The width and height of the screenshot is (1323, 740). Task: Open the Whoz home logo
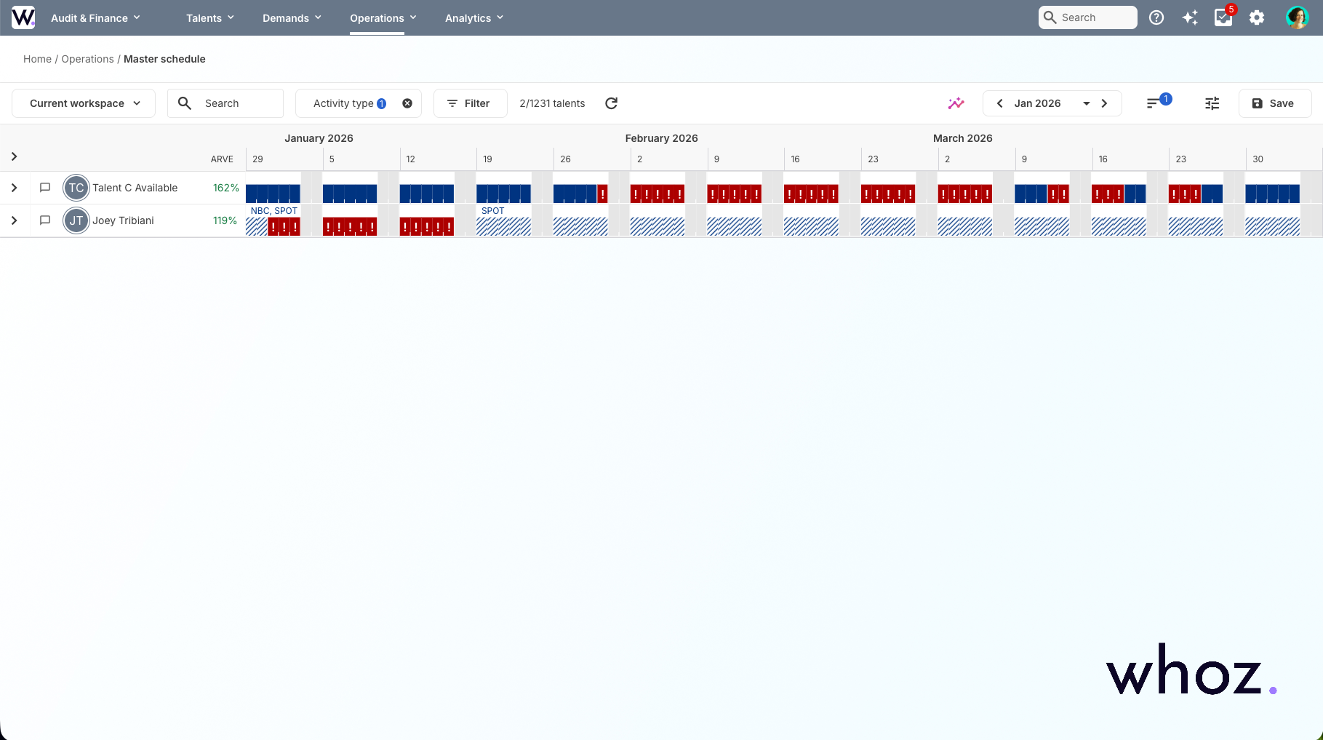23,17
